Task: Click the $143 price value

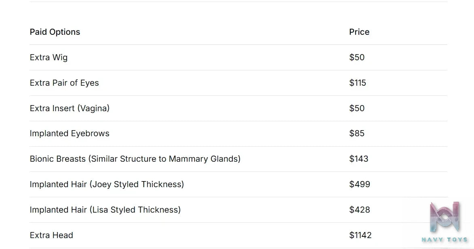Action: pos(358,159)
